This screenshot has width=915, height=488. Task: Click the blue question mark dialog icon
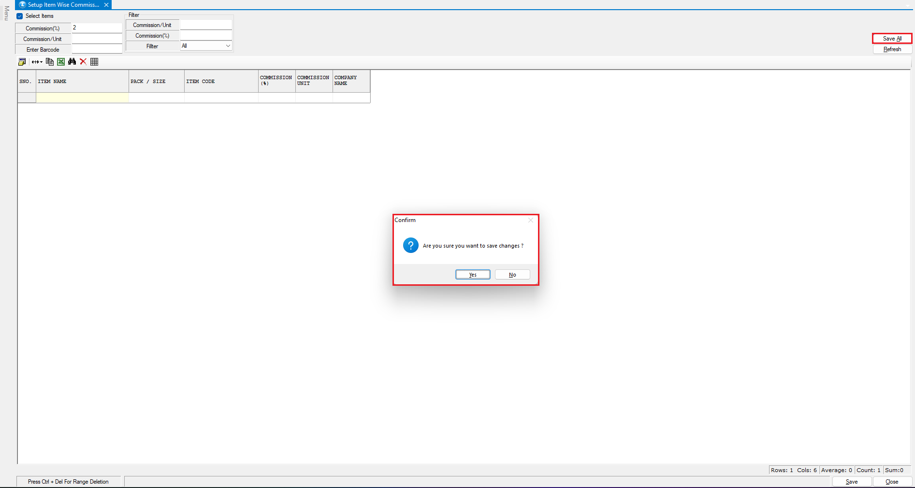(x=410, y=245)
